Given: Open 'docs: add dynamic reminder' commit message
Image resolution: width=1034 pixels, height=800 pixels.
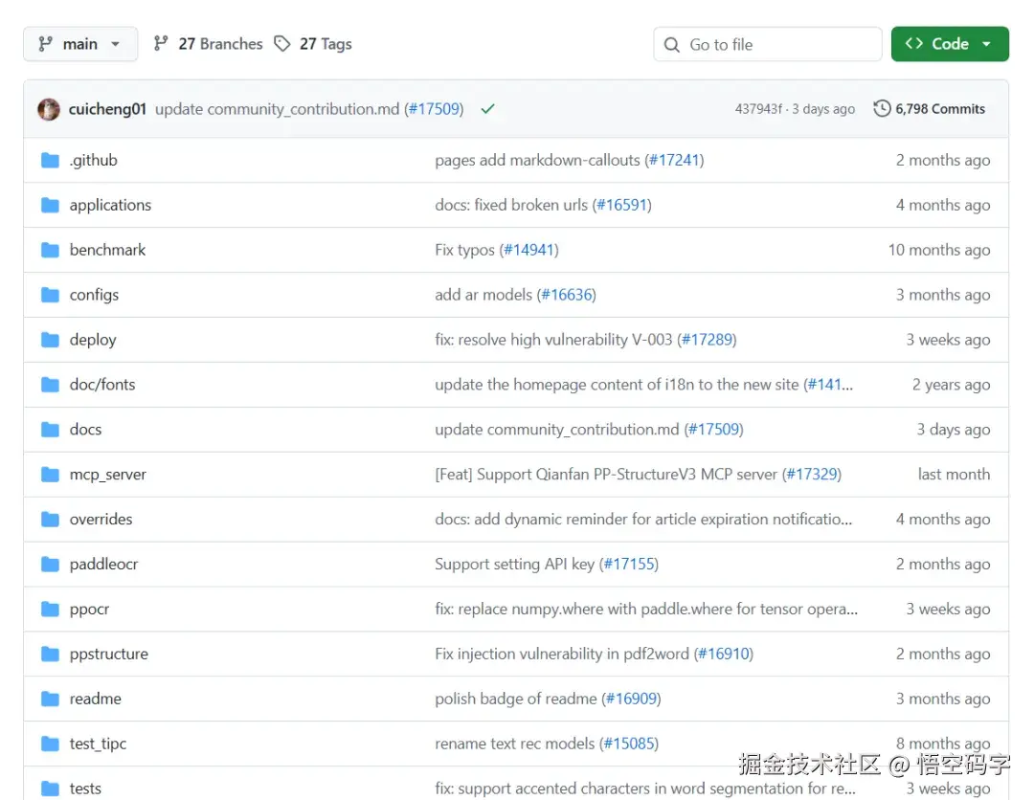Looking at the screenshot, I should [643, 520].
